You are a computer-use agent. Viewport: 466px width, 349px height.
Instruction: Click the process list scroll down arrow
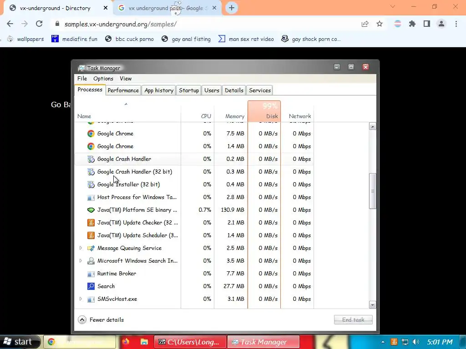(372, 305)
